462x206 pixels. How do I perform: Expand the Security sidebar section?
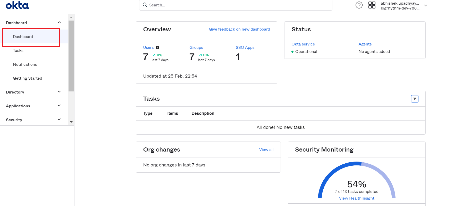59,120
